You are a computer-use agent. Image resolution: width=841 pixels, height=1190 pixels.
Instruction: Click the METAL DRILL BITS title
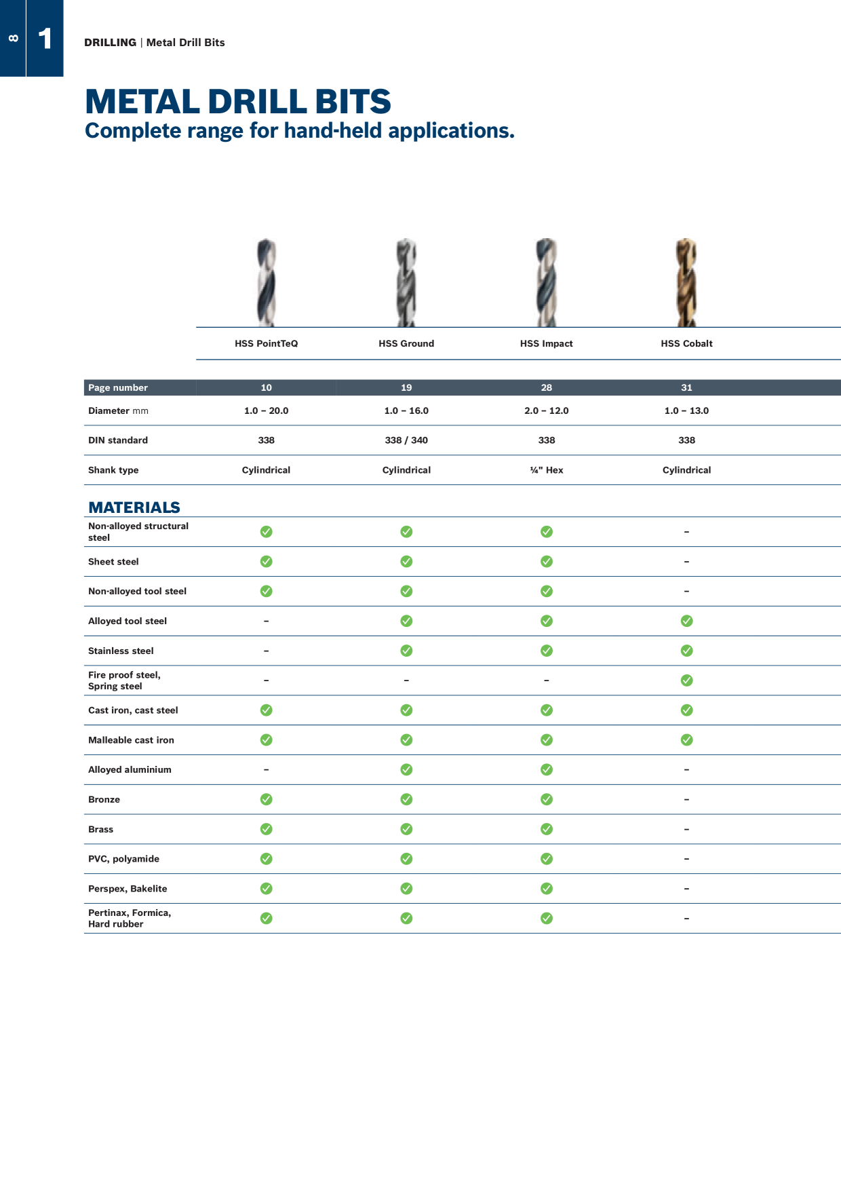click(238, 102)
